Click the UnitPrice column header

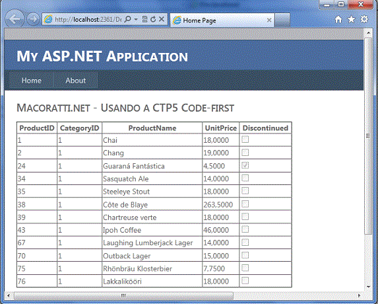pos(221,128)
